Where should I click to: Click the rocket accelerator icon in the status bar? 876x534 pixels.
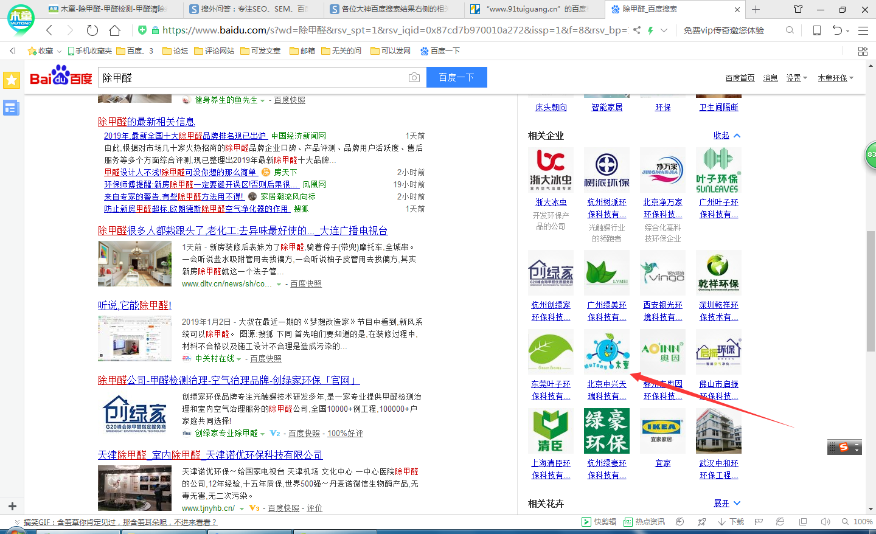[x=702, y=522]
